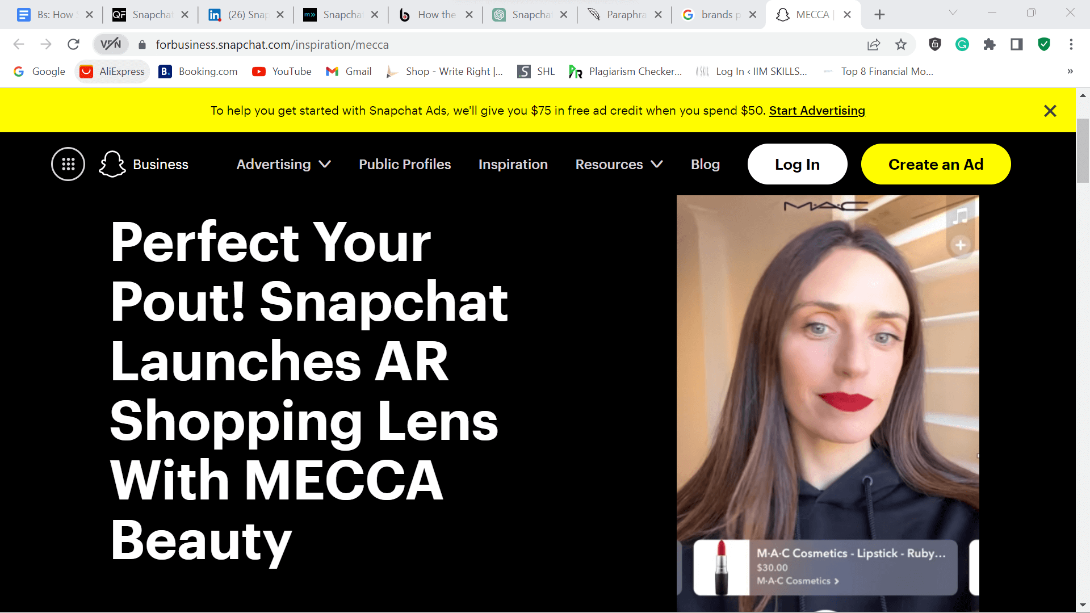Image resolution: width=1090 pixels, height=613 pixels.
Task: Mute audio via the music note icon
Action: (x=960, y=217)
